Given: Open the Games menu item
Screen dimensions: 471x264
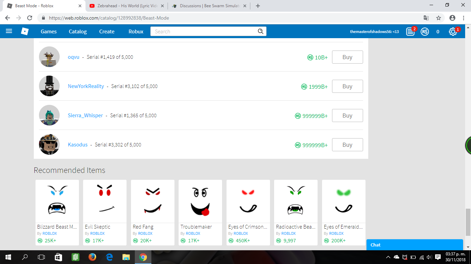Looking at the screenshot, I should pos(49,32).
